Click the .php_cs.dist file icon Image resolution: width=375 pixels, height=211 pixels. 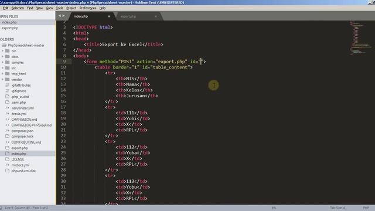pyautogui.click(x=8, y=97)
